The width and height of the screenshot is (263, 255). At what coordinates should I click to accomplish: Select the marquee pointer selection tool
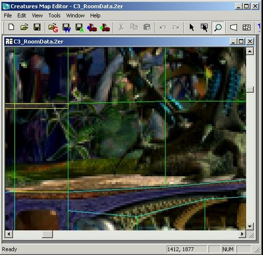[x=204, y=28]
